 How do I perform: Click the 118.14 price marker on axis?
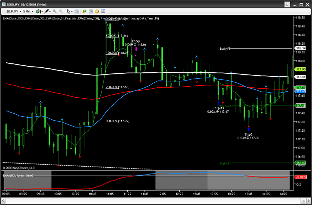coord(301,48)
